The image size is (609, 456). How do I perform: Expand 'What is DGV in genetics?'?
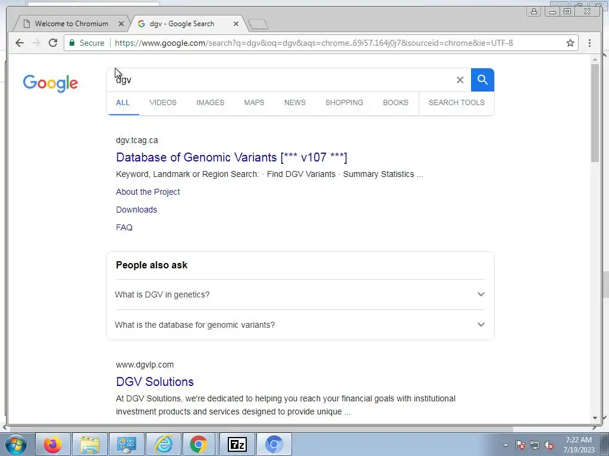coord(300,294)
